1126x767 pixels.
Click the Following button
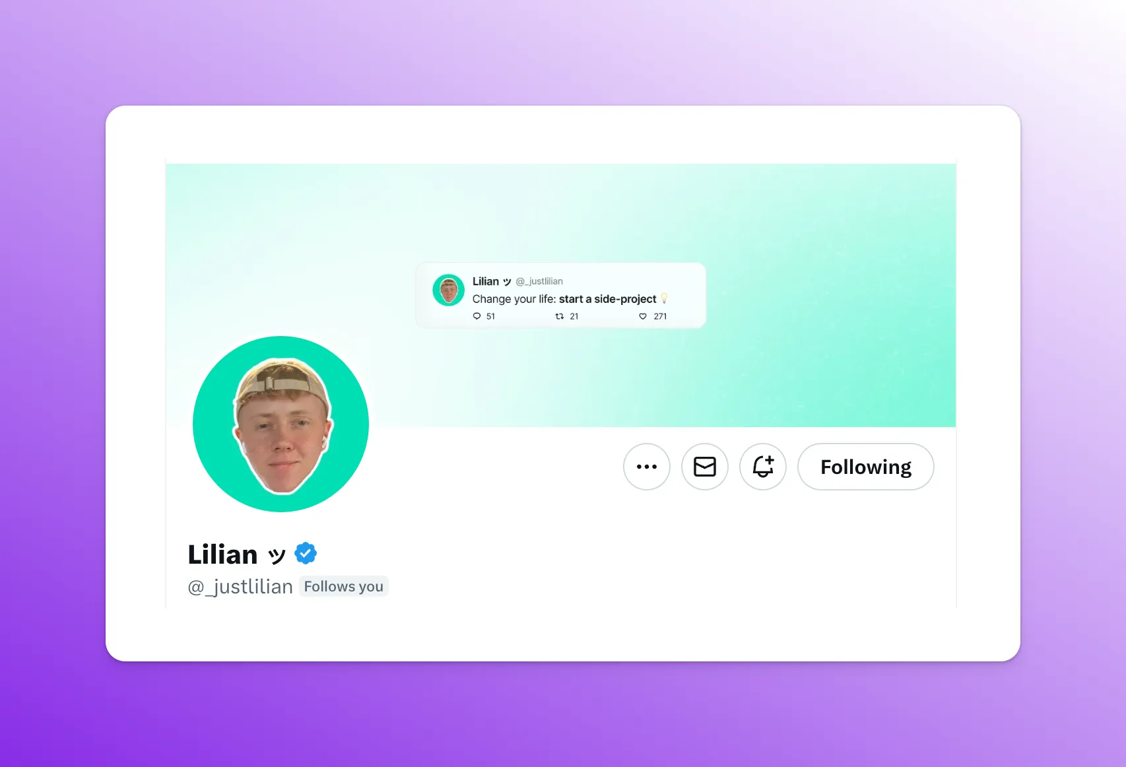point(866,467)
